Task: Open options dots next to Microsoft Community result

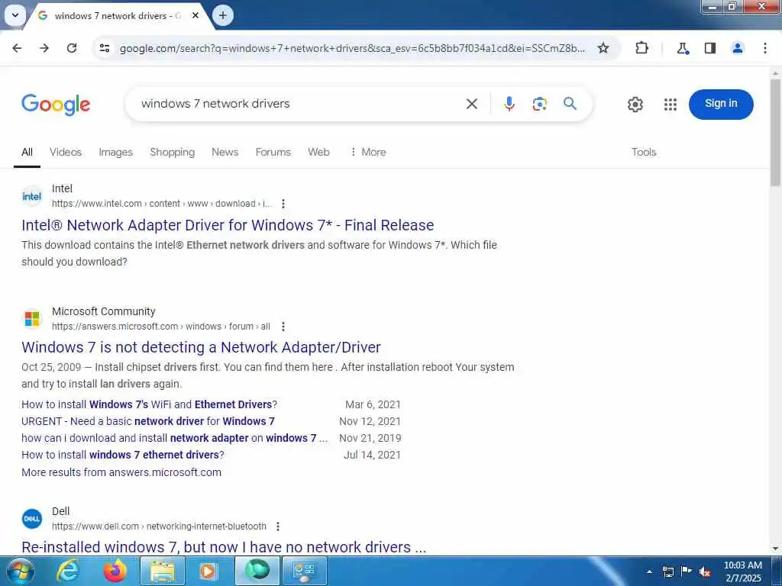Action: click(x=283, y=327)
